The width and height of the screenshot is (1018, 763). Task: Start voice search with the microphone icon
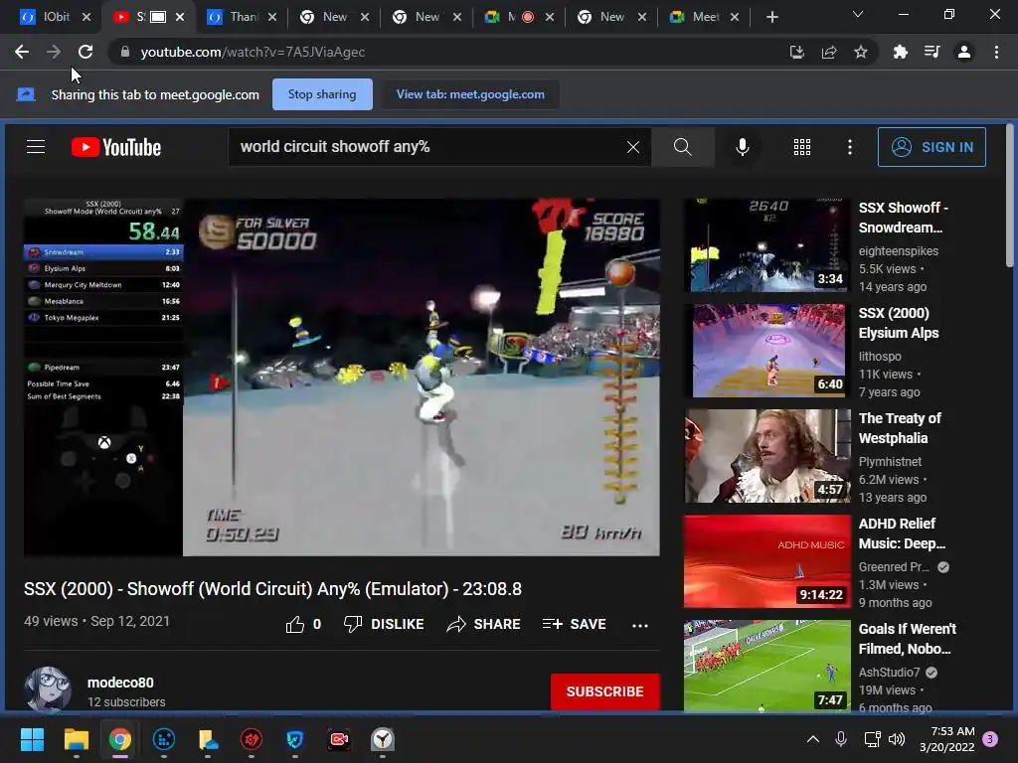point(742,147)
